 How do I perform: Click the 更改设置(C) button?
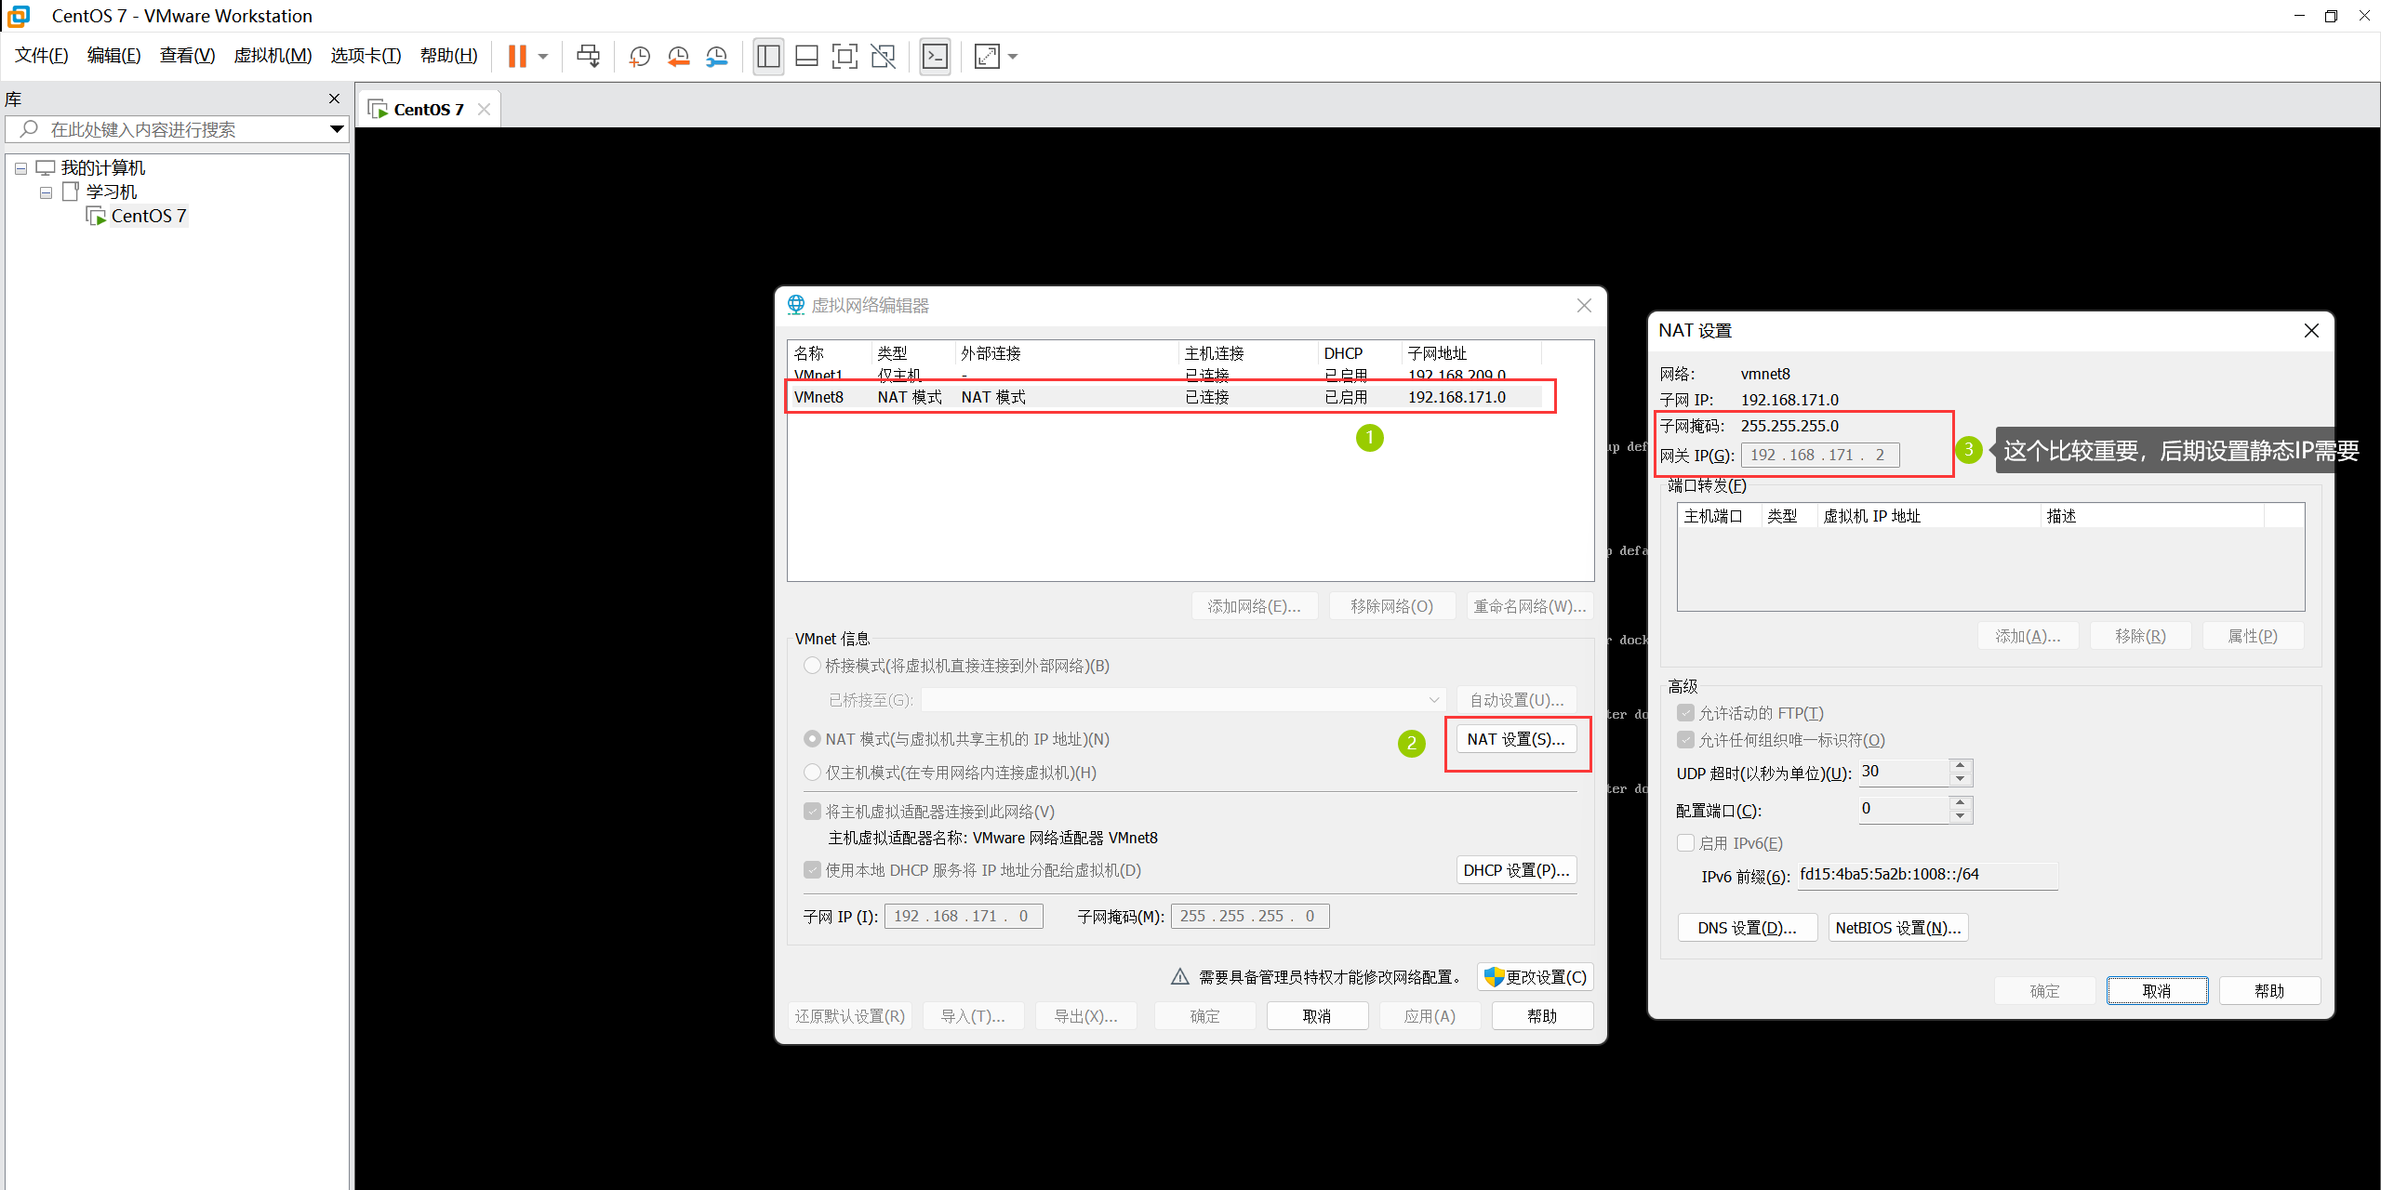[x=1536, y=976]
